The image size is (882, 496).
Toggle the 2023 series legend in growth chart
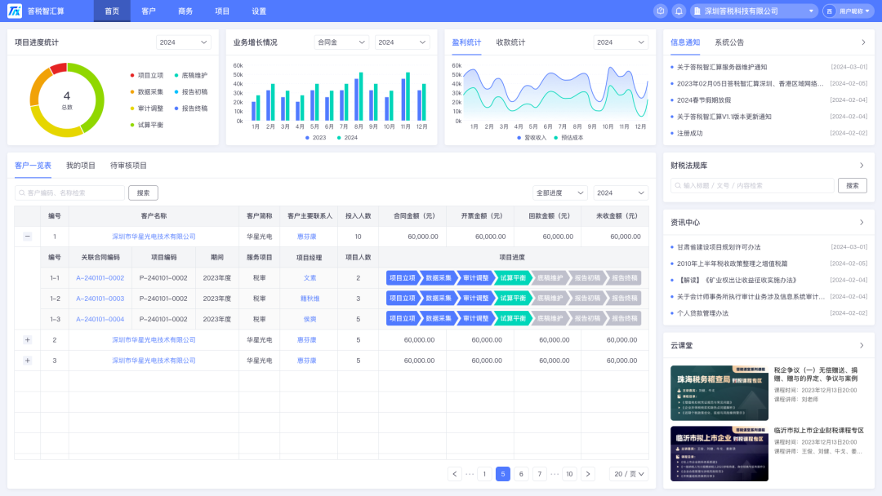click(x=315, y=138)
